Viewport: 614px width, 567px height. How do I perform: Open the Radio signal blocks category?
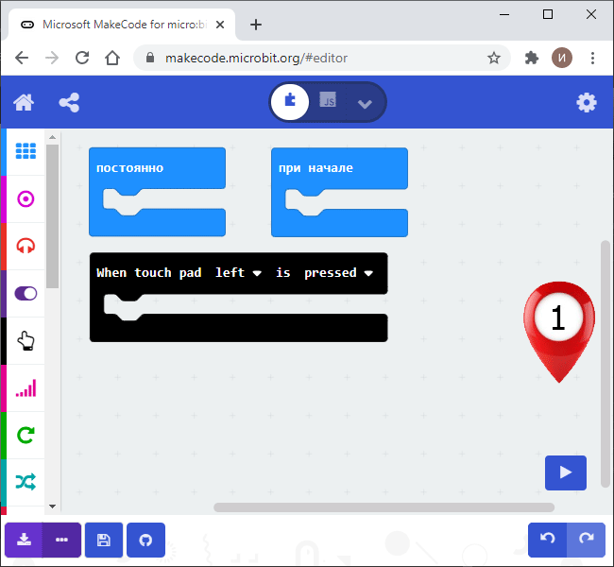26,388
